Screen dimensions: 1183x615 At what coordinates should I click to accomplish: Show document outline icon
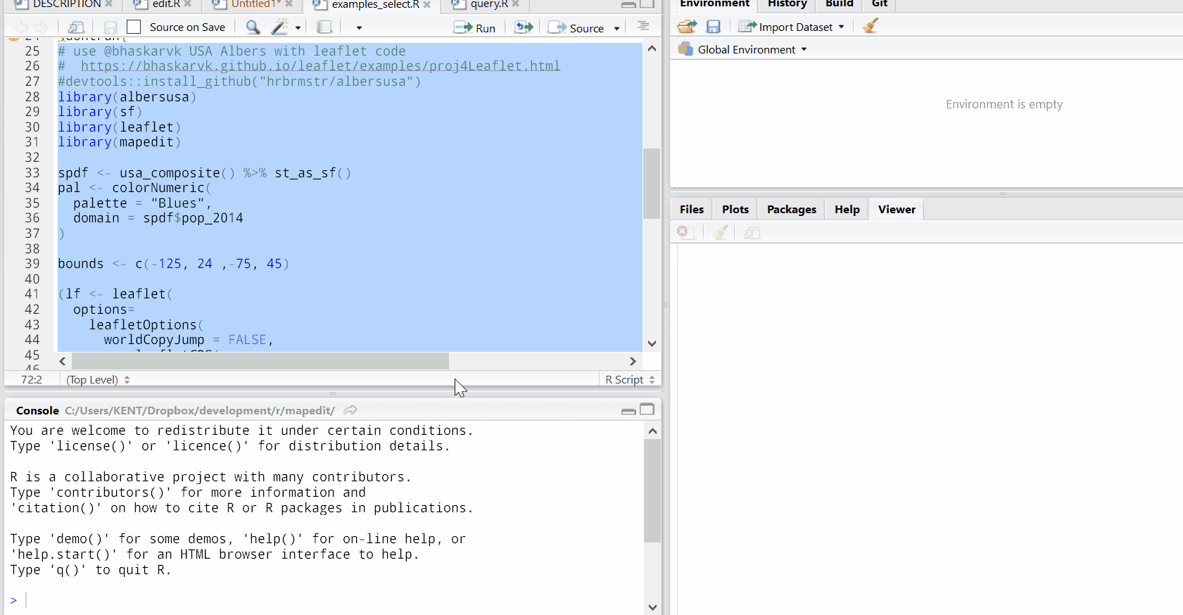click(x=643, y=27)
